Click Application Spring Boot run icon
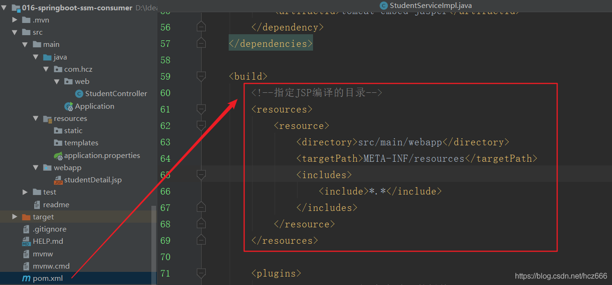 click(68, 107)
